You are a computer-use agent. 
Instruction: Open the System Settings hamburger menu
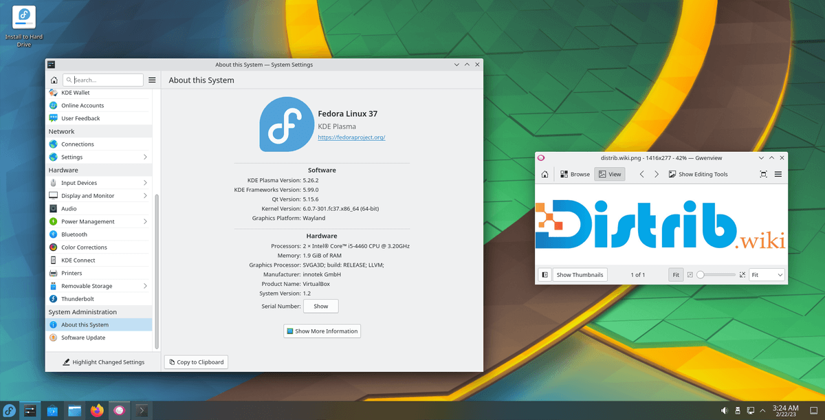[x=152, y=80]
